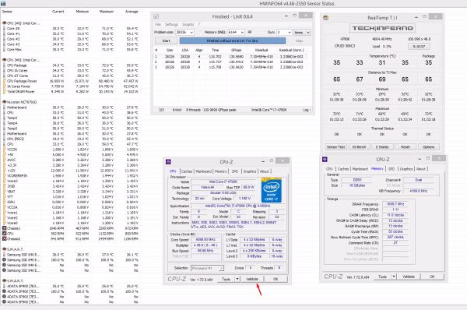
Task: Open the Memory (MiB) dropdown in LinX
Action: tap(242, 32)
